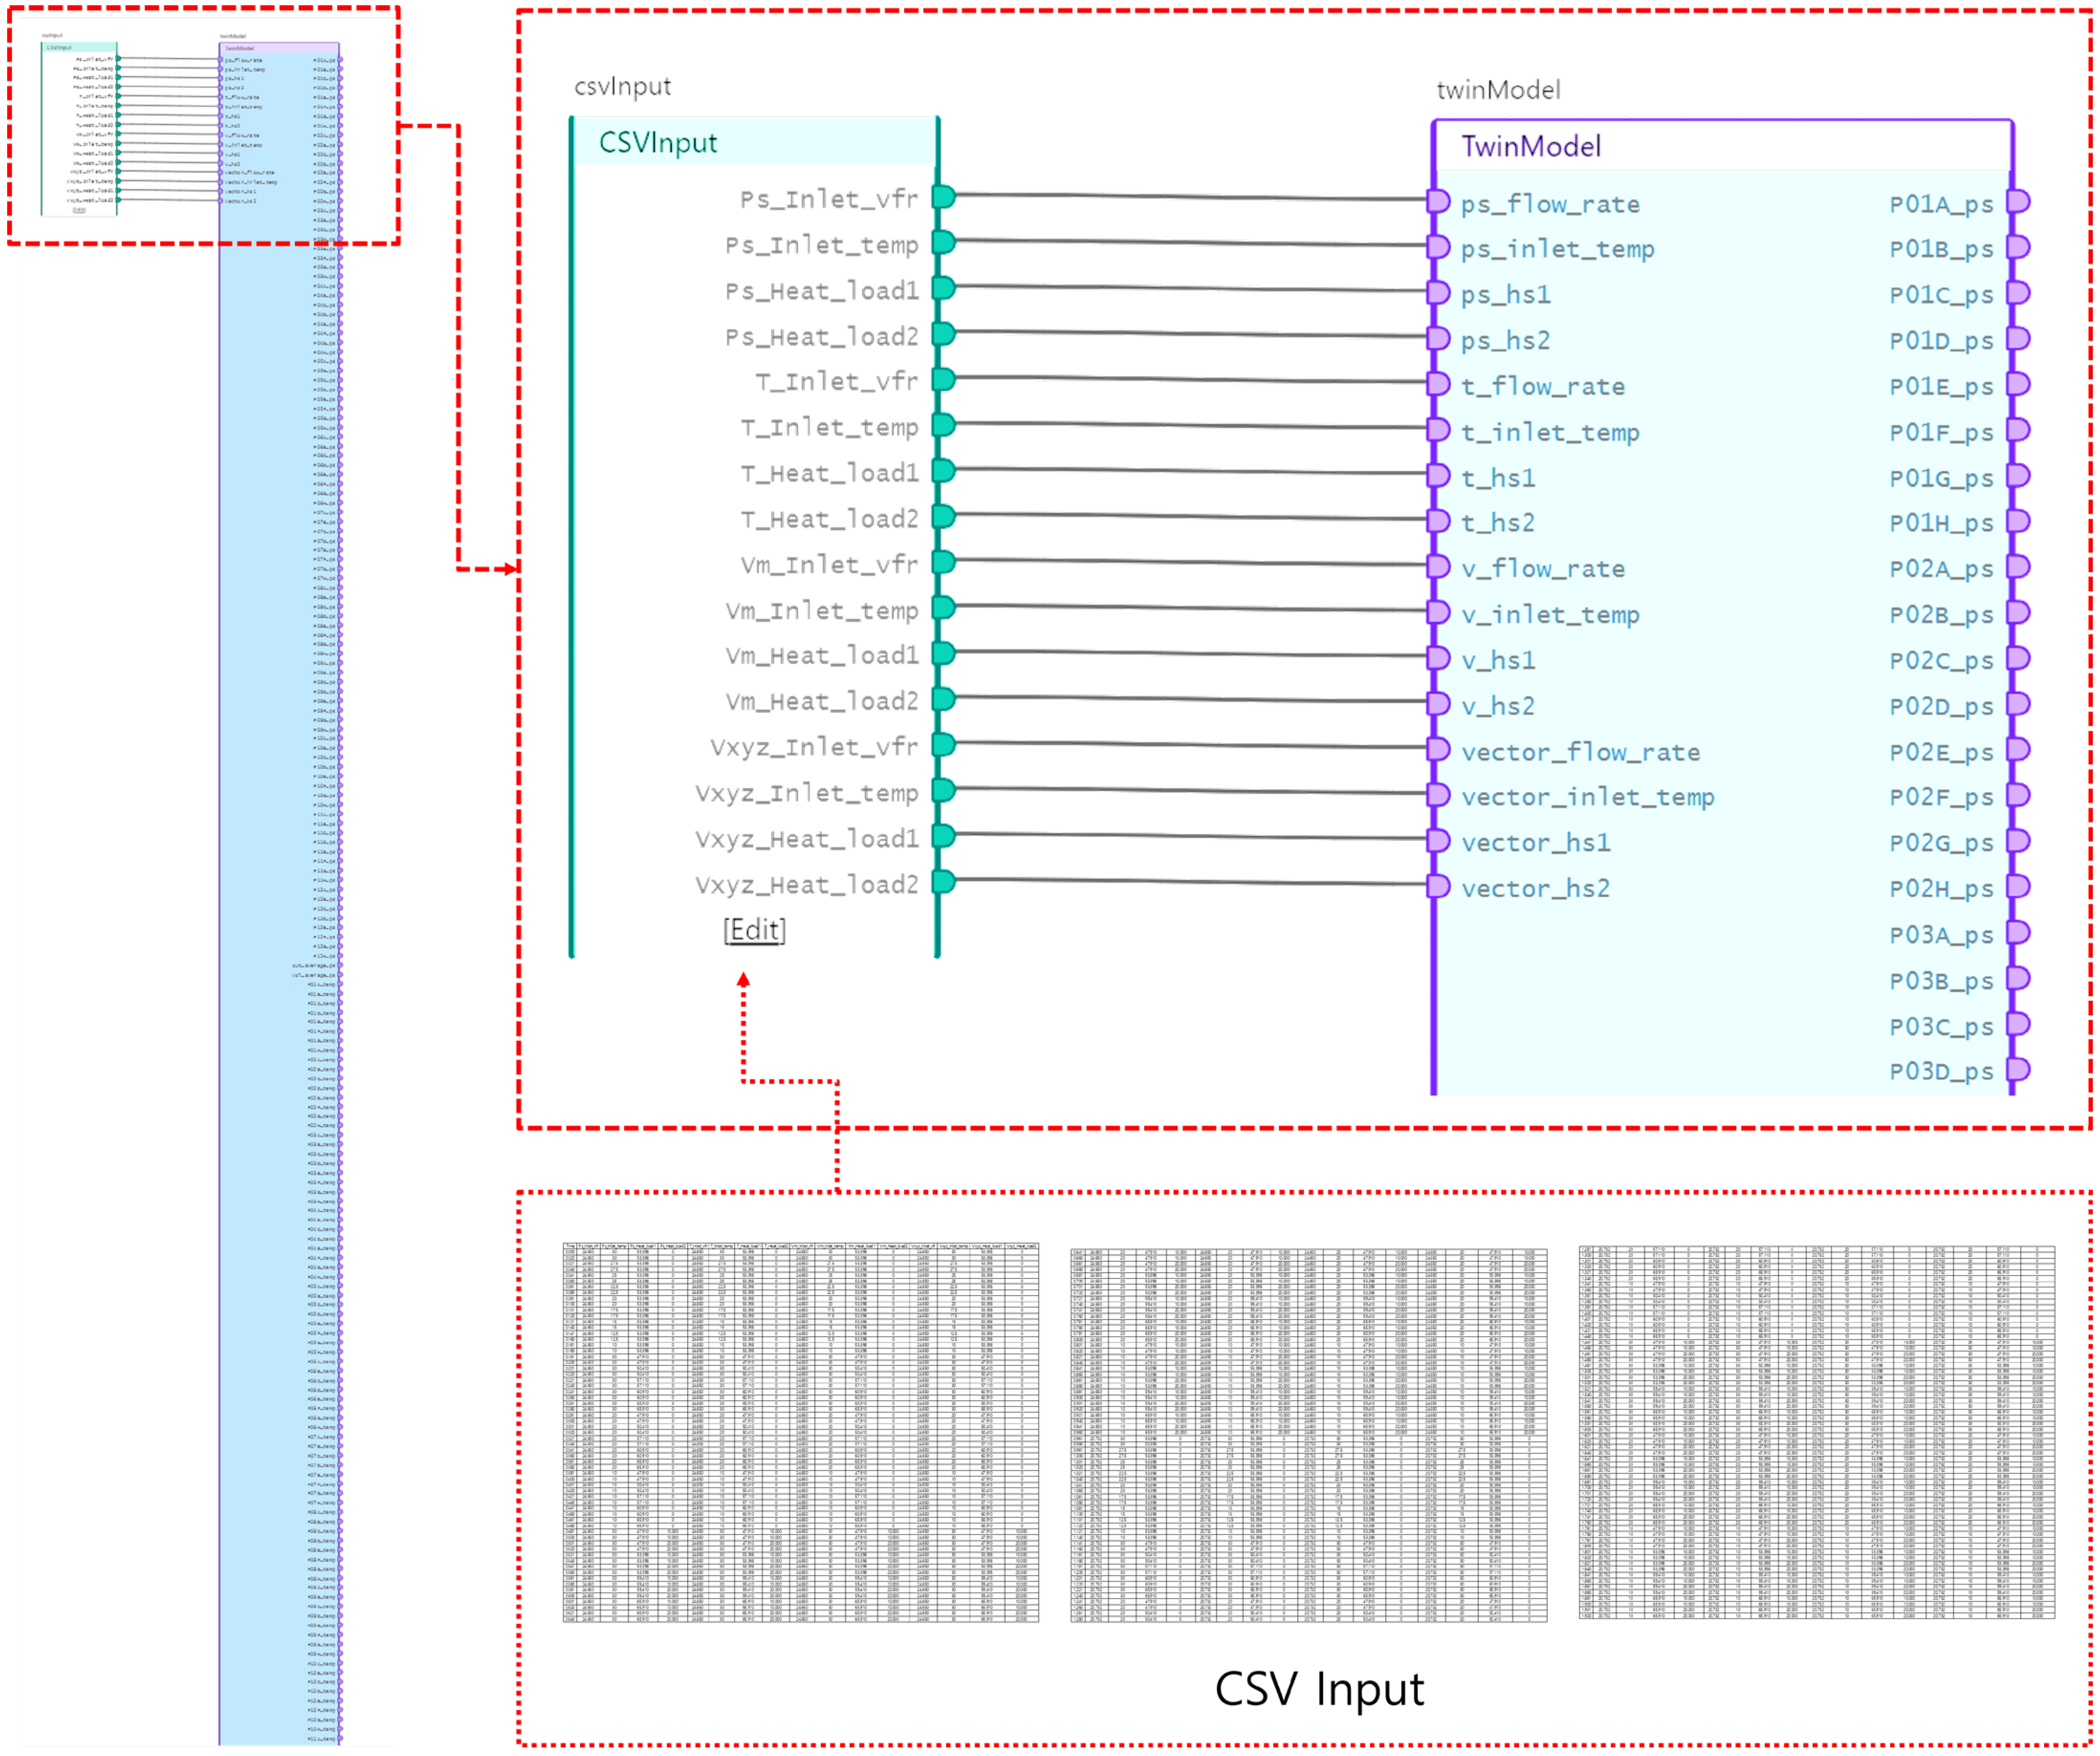Select the P02E_ps output port
This screenshot has height=1756, width=2100.
2018,749
